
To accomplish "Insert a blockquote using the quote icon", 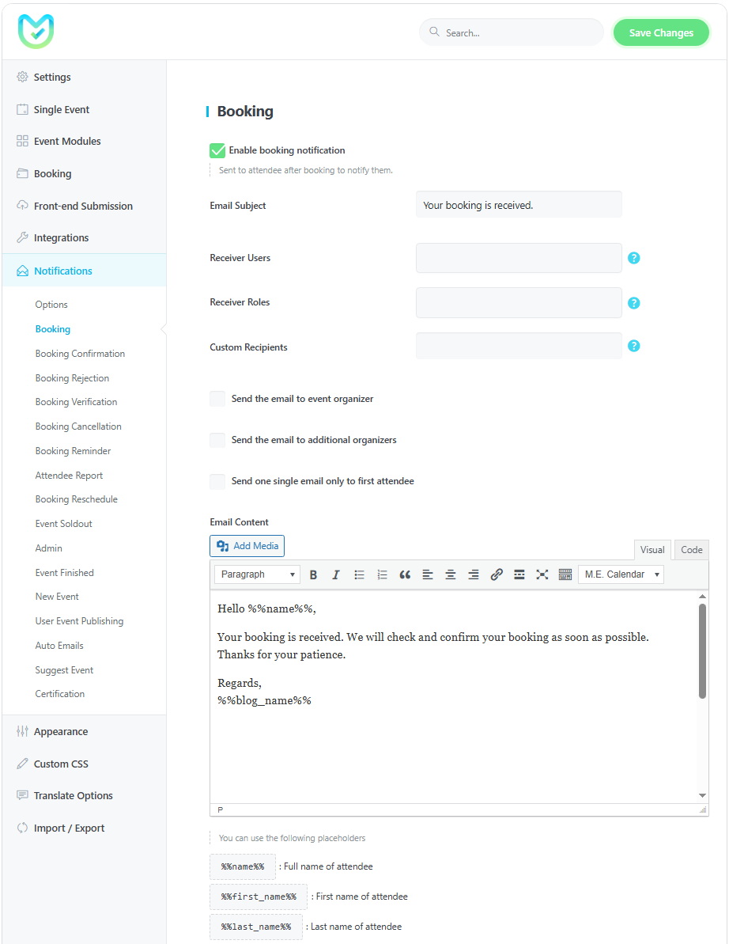I will point(405,574).
